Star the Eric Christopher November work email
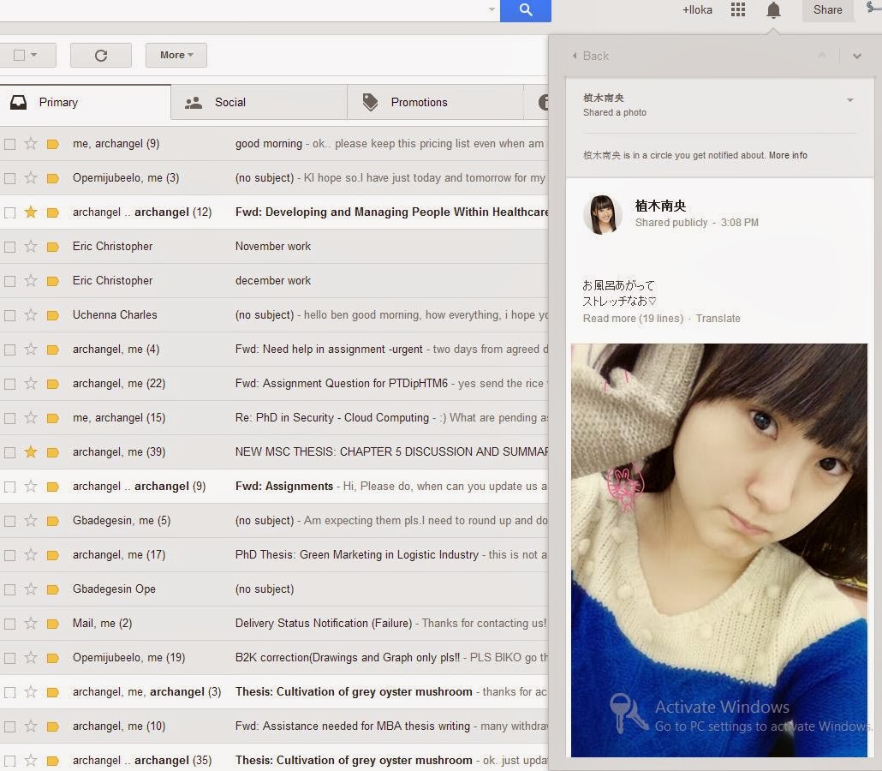 tap(31, 247)
